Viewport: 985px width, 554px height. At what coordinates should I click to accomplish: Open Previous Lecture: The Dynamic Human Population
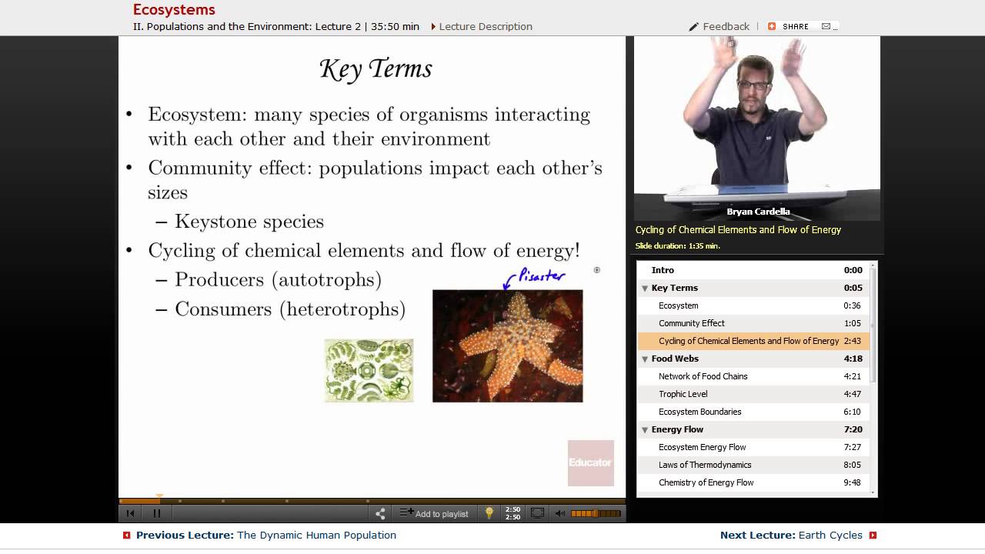pos(266,535)
